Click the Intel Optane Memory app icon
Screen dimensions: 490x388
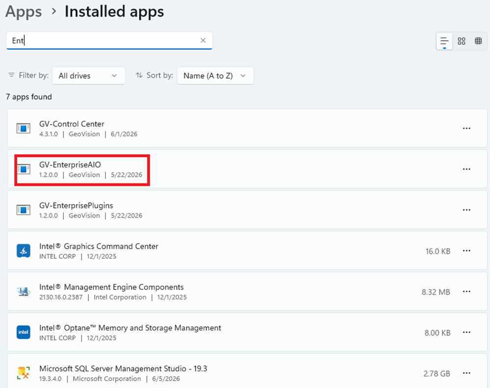(24, 332)
